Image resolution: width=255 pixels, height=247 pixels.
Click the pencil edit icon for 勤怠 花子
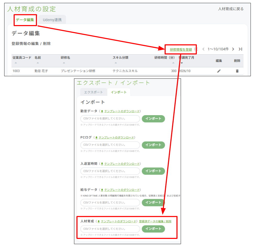pyautogui.click(x=219, y=71)
